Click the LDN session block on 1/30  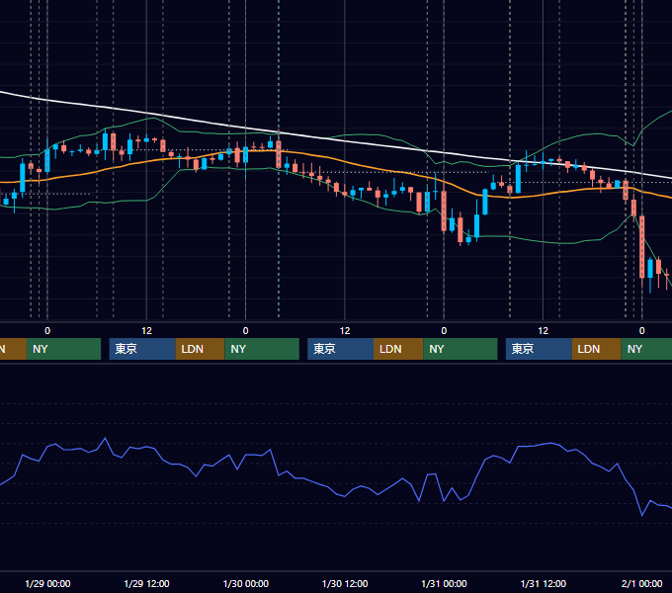(x=398, y=349)
